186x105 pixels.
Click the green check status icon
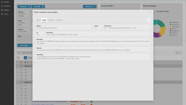click(x=91, y=101)
